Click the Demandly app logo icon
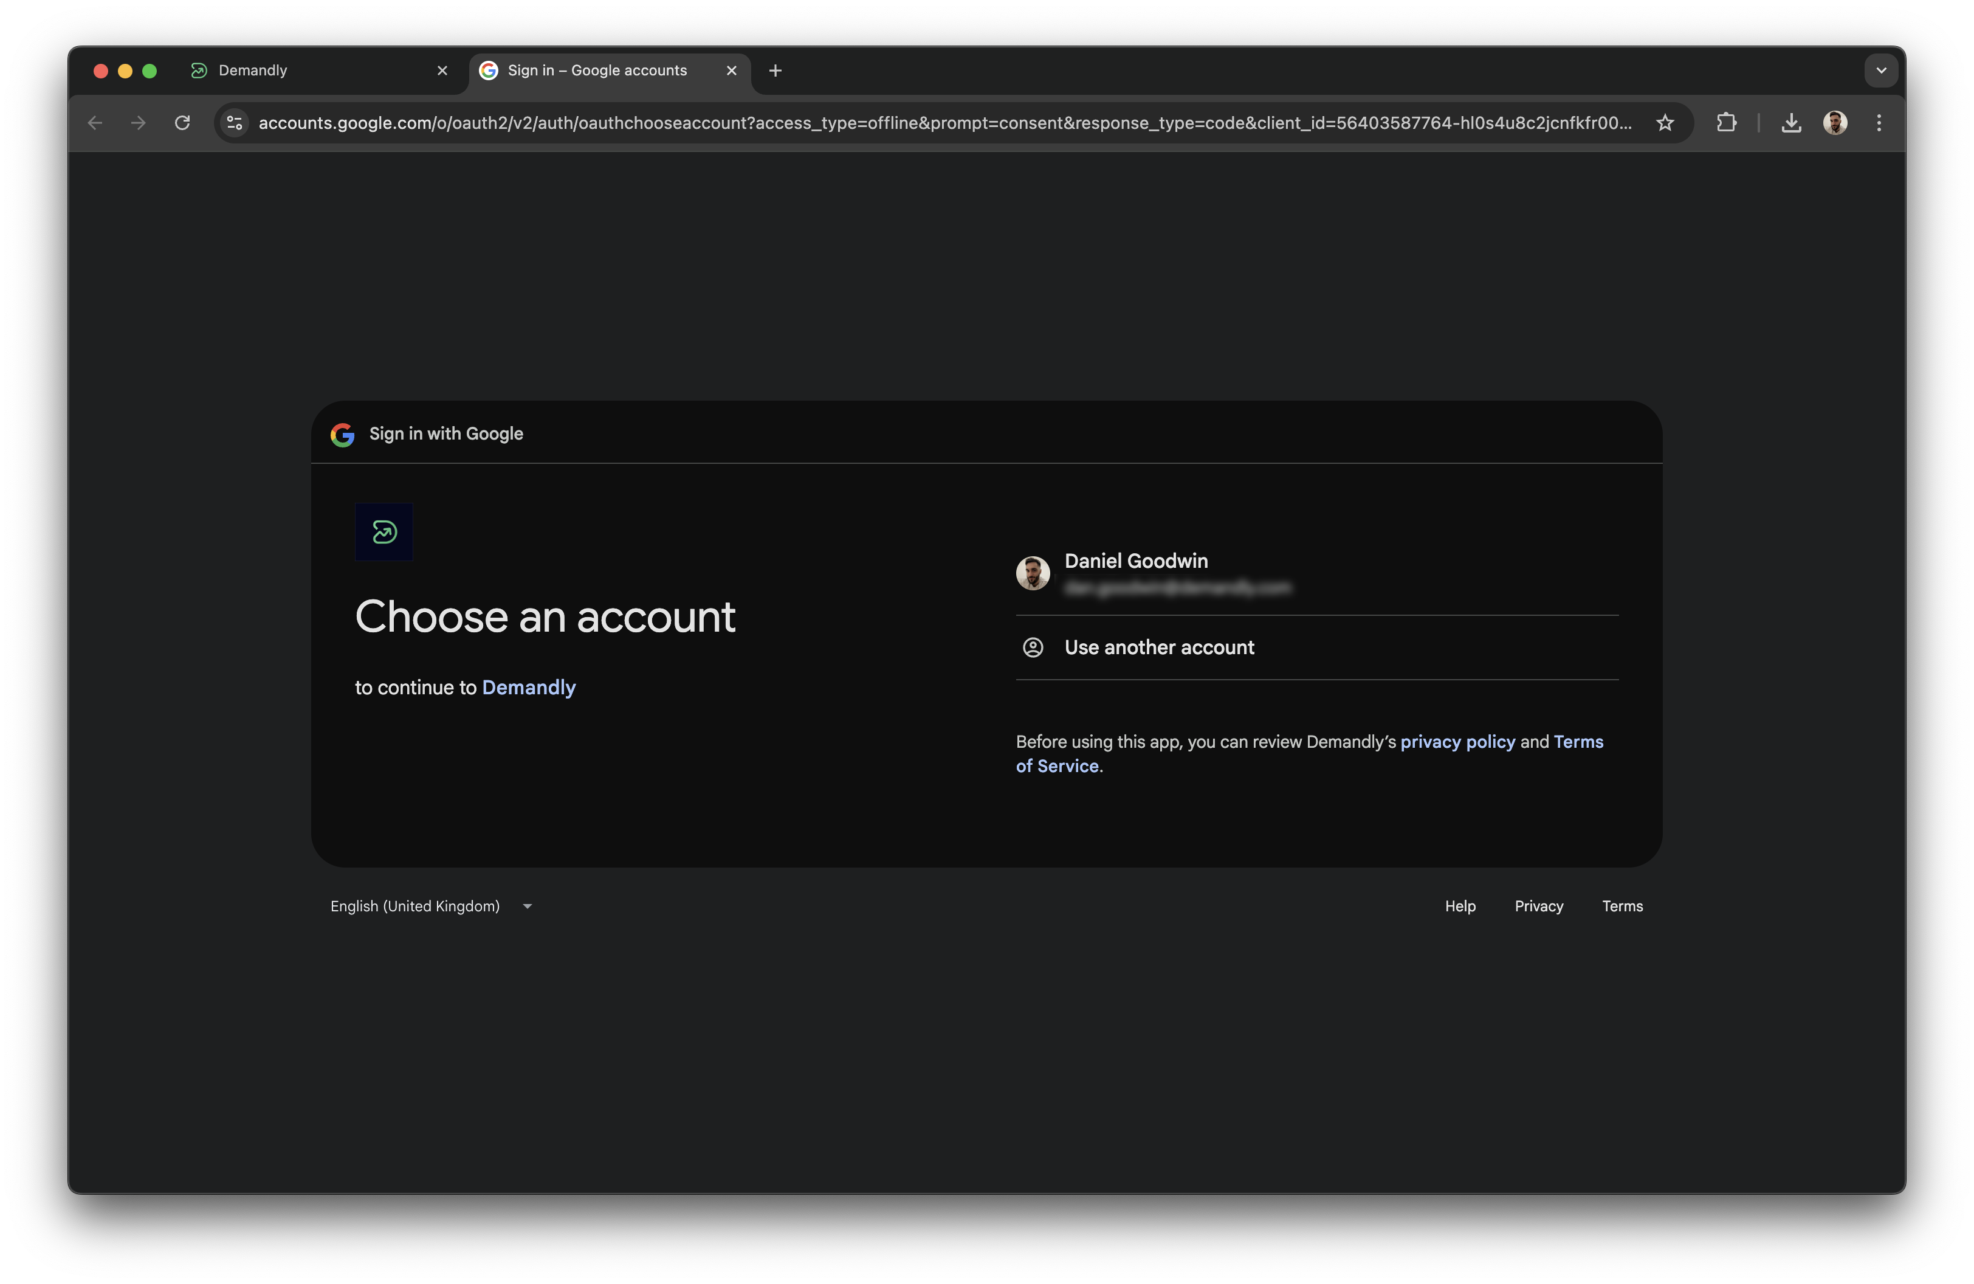 (x=384, y=532)
